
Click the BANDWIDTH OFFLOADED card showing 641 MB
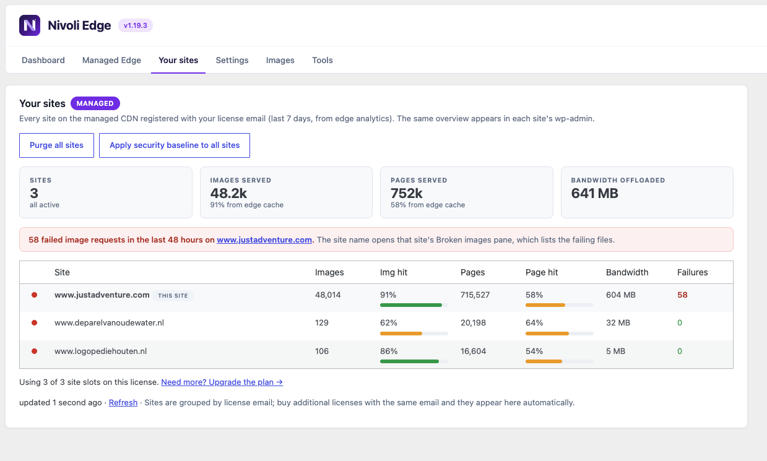647,192
